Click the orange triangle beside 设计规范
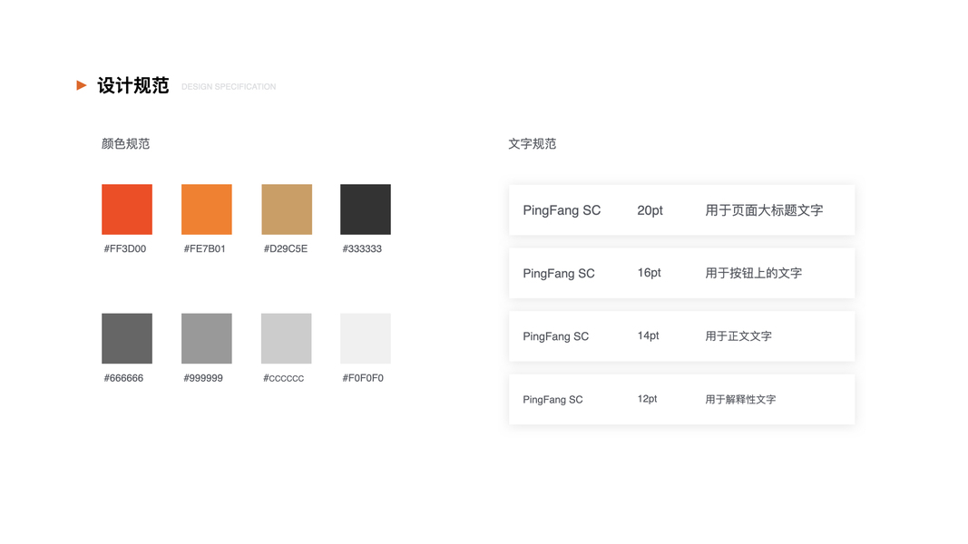Screen dimensions: 968x544 tap(82, 85)
